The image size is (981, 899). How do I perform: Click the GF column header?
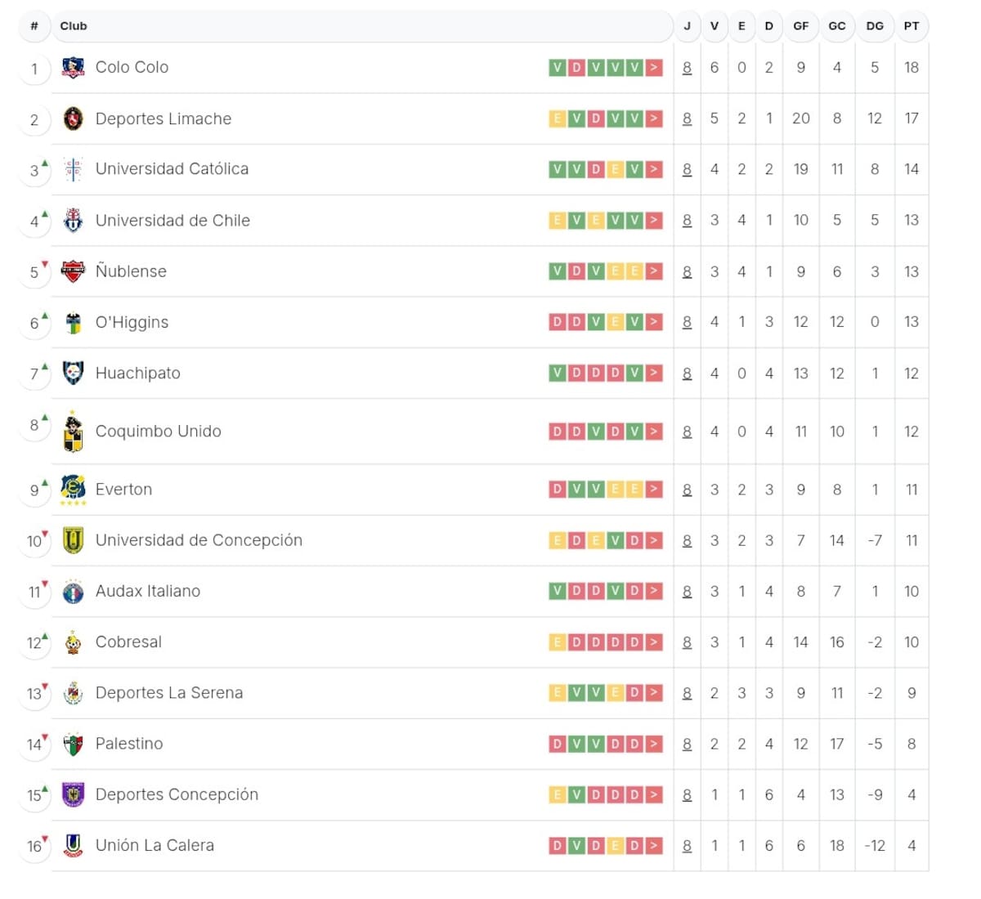coord(801,25)
